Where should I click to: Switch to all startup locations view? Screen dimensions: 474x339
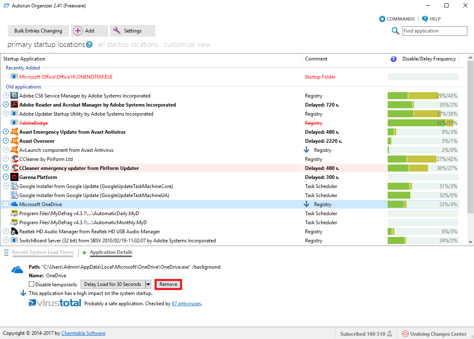[128, 44]
